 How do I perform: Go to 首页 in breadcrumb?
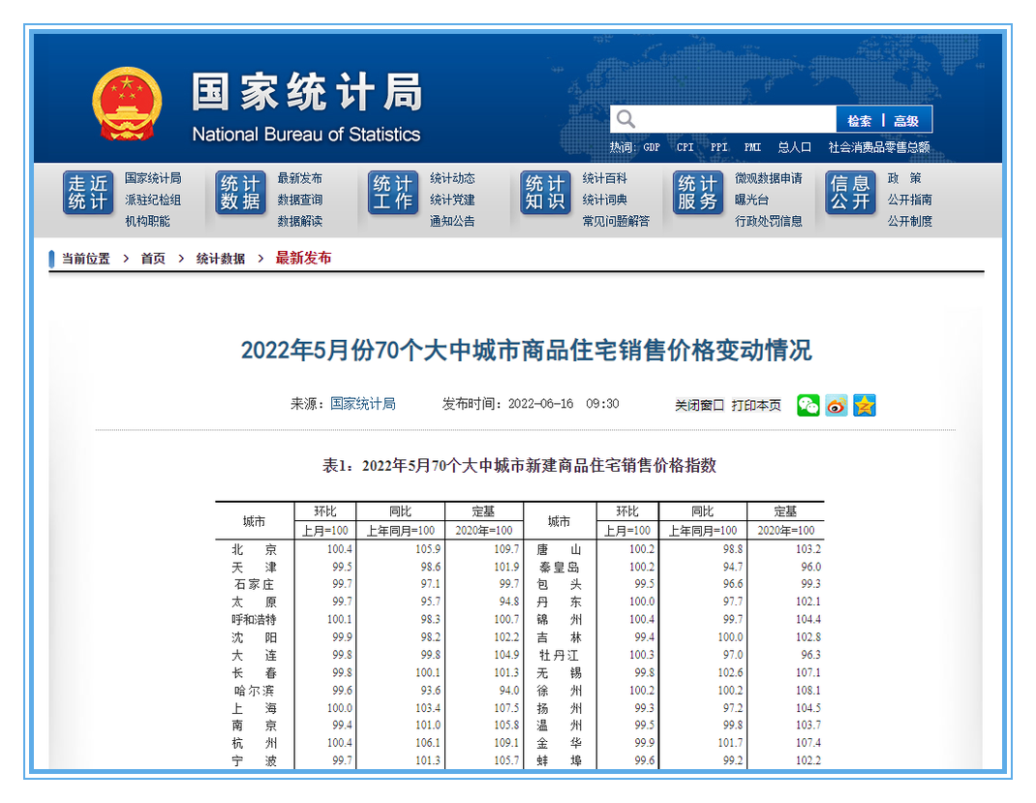click(x=153, y=259)
